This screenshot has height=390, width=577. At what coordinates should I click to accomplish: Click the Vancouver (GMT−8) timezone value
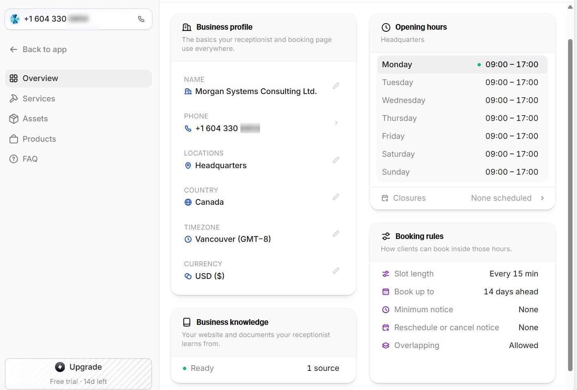point(233,239)
